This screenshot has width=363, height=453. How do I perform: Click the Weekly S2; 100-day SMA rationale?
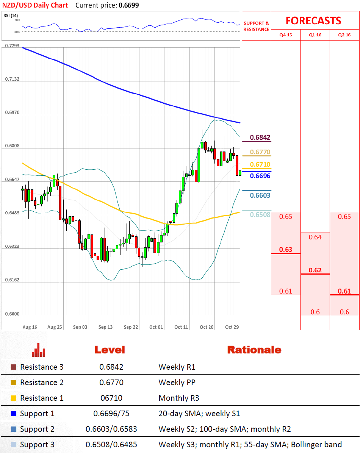(225, 429)
